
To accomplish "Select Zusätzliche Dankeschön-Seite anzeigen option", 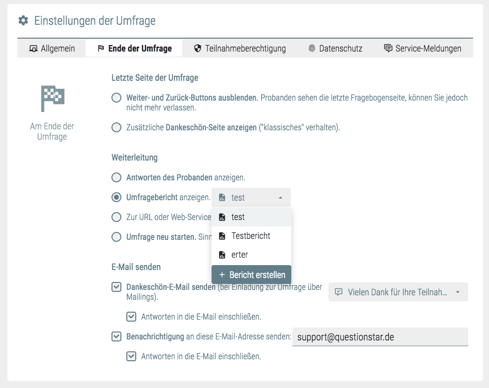I will (x=116, y=128).
